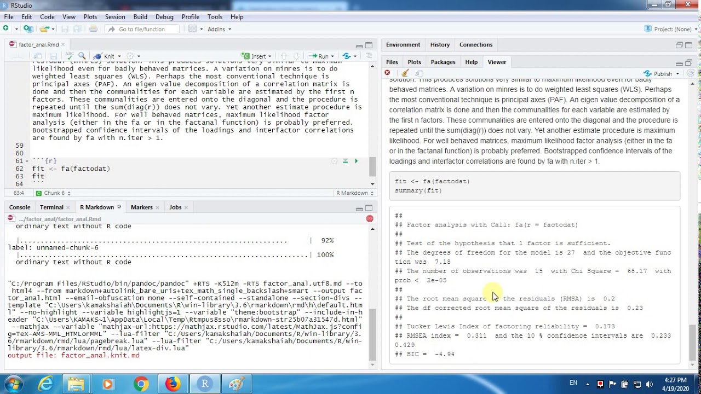
Task: Run current chunk with green play icon
Action: pyautogui.click(x=356, y=161)
